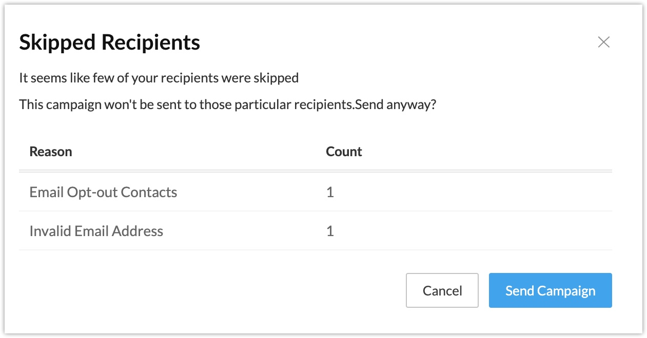Close the Skipped Recipients dialog
Viewport: 647px width, 338px height.
click(603, 43)
